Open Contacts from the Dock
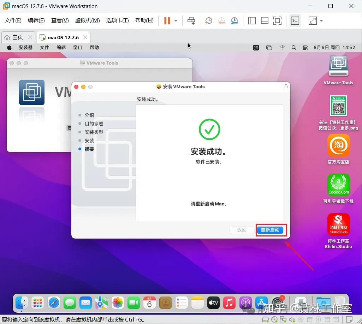Viewport: 362px width, 324px height. 166,302
